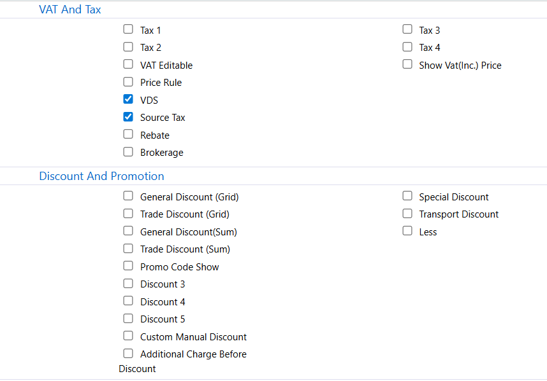Viewport: 547px width, 381px height.
Task: Enable the Transport Discount option
Action: pyautogui.click(x=407, y=213)
